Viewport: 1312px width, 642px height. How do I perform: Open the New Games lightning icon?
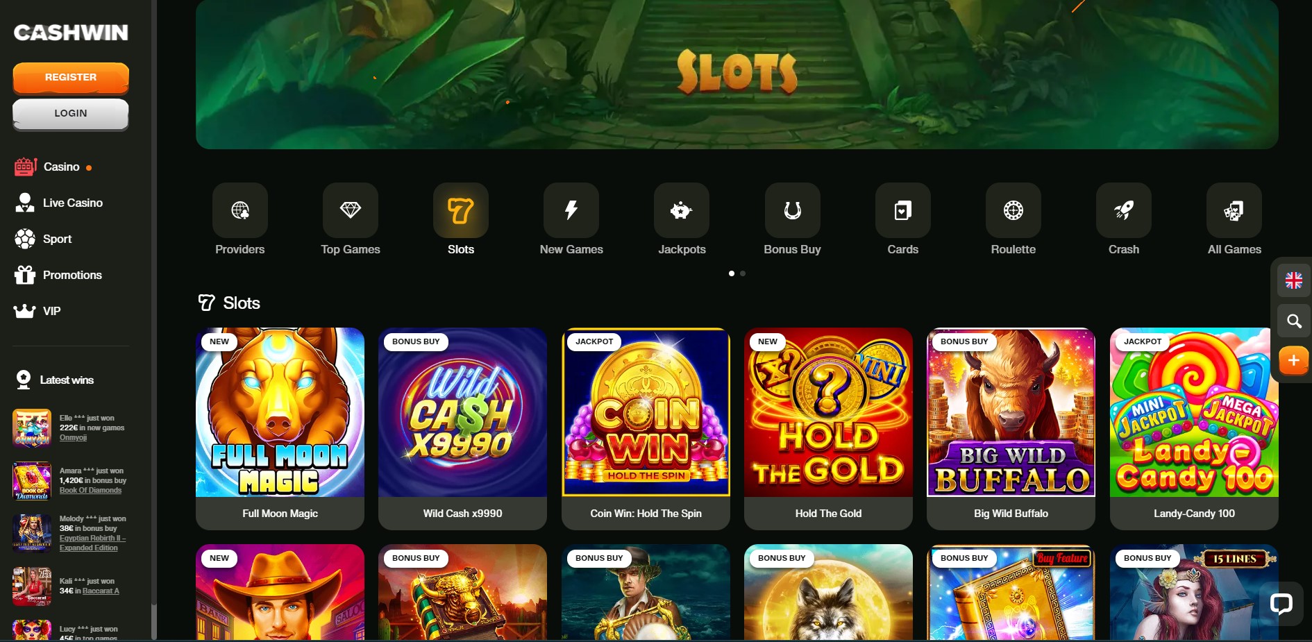[571, 210]
